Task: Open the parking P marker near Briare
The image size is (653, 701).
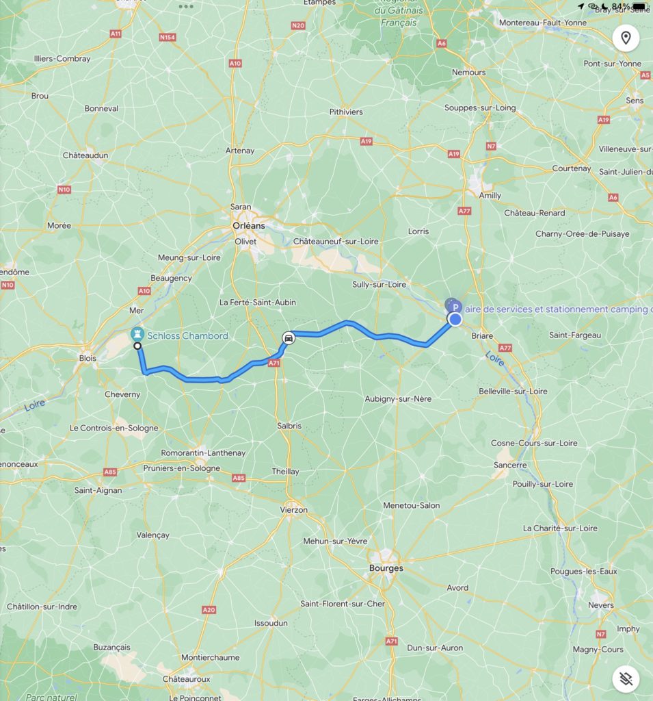Action: [455, 307]
